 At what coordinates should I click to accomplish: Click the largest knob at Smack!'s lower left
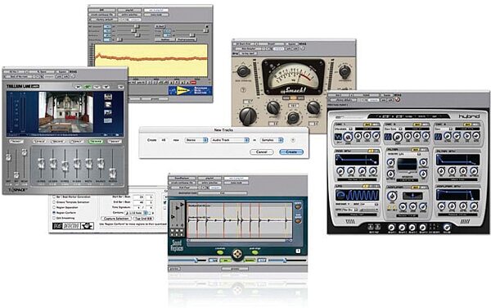click(x=248, y=116)
